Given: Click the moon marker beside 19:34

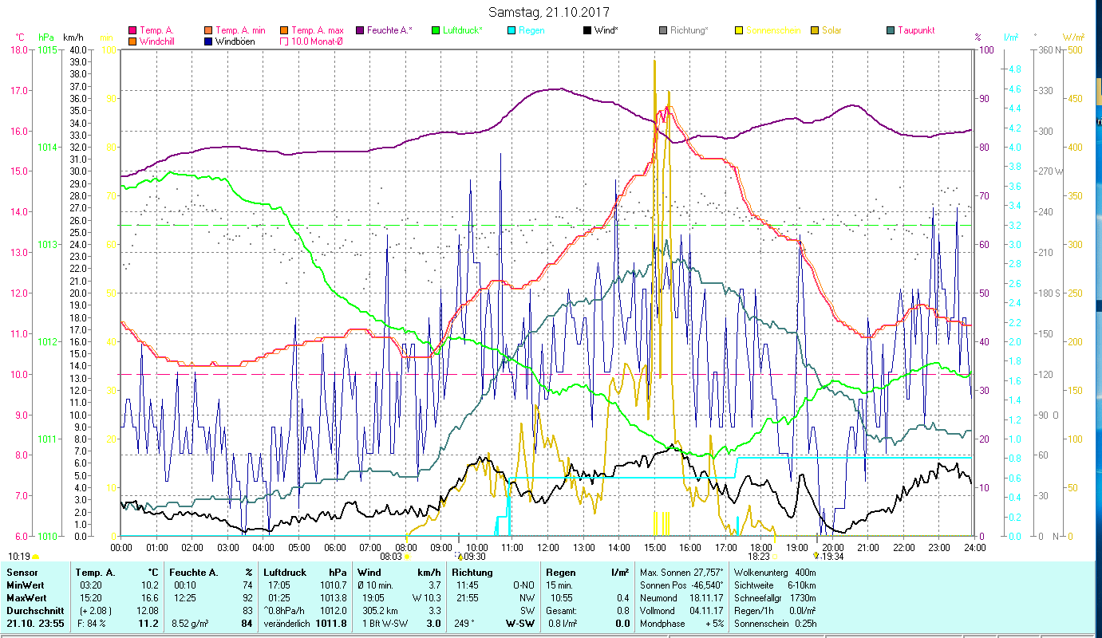Looking at the screenshot, I should (x=816, y=556).
